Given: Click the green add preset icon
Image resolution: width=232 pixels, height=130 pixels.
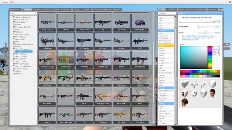Looking at the screenshot, I should coord(216,22).
